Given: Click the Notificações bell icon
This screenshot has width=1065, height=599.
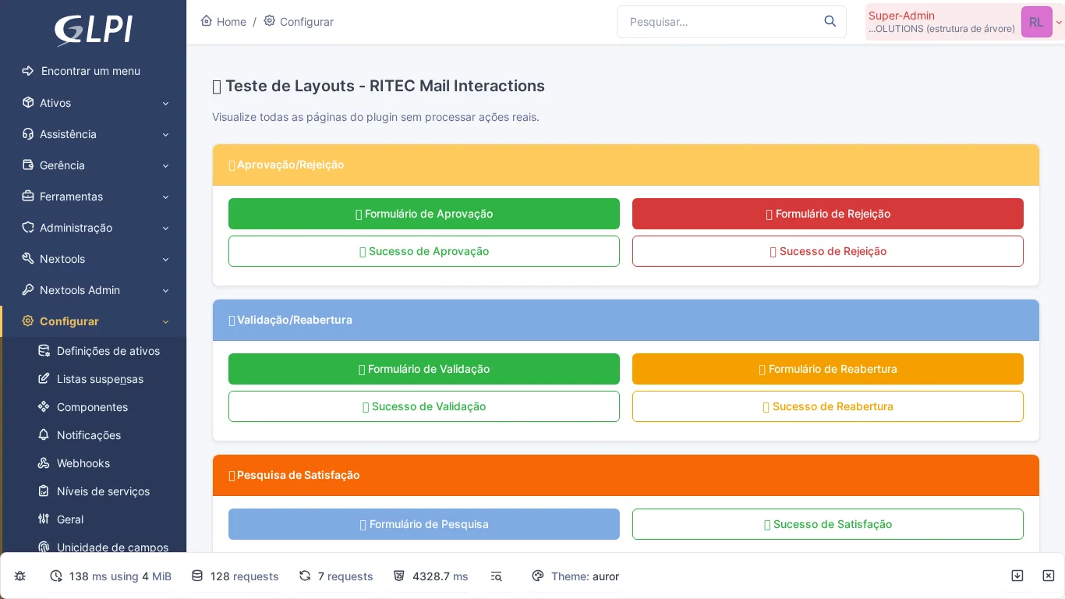Looking at the screenshot, I should (x=44, y=435).
